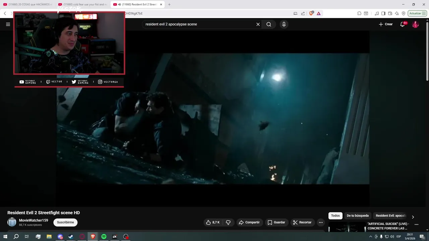
Task: Click the Actualizar update menu button
Action: tap(417, 13)
